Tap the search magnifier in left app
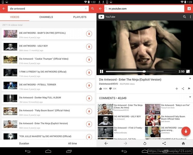Viewport: 193px width, 155px height. coord(93,8)
